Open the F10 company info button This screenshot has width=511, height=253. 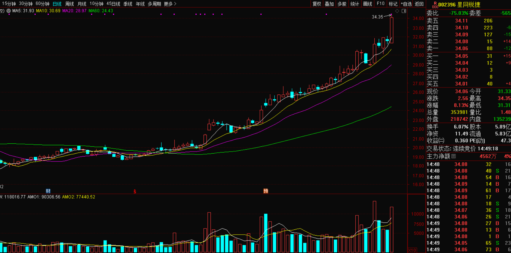[380, 4]
